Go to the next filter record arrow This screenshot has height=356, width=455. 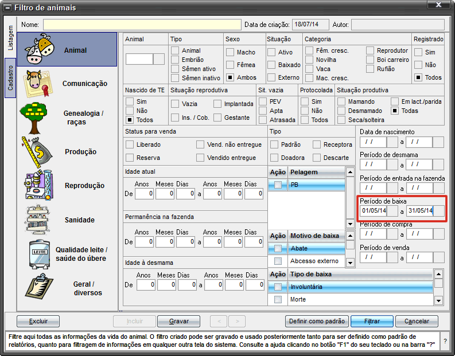point(237,321)
